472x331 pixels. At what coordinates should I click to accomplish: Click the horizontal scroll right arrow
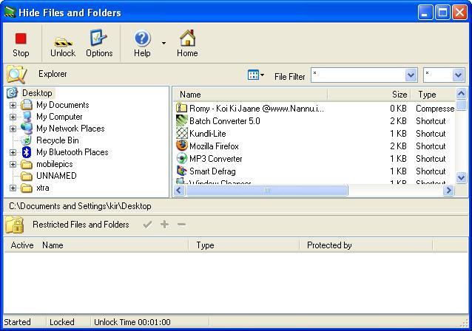pos(448,191)
